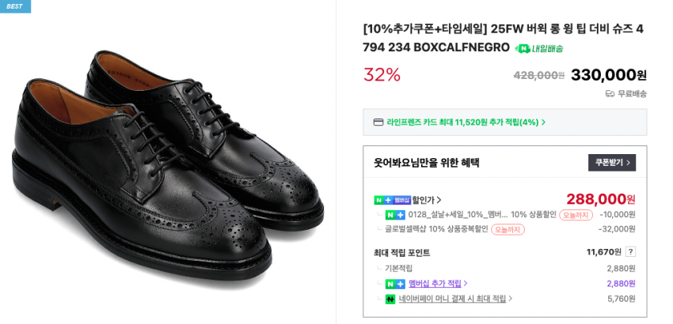Click chevron after 네이버페이 머니 결제 적립
The width and height of the screenshot is (673, 324).
510,299
